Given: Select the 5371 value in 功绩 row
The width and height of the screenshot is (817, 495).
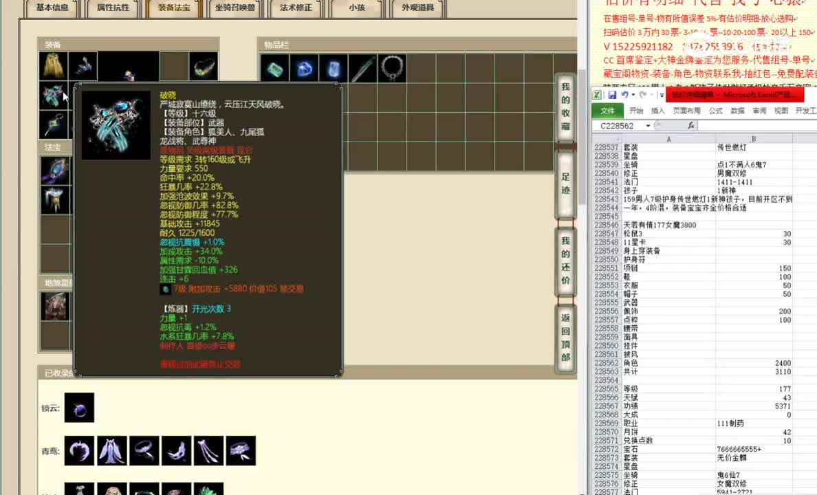Looking at the screenshot, I should coord(754,406).
